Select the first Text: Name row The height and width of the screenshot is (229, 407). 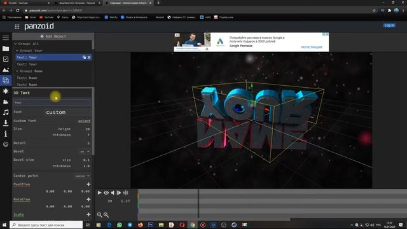click(53, 78)
